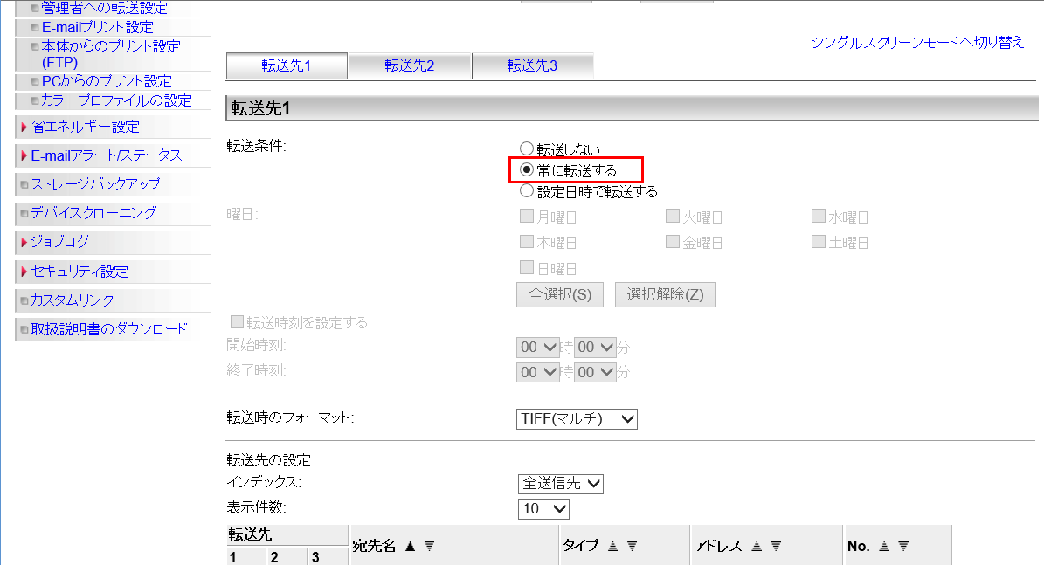Switch to the 転送先2 tab

[x=410, y=66]
